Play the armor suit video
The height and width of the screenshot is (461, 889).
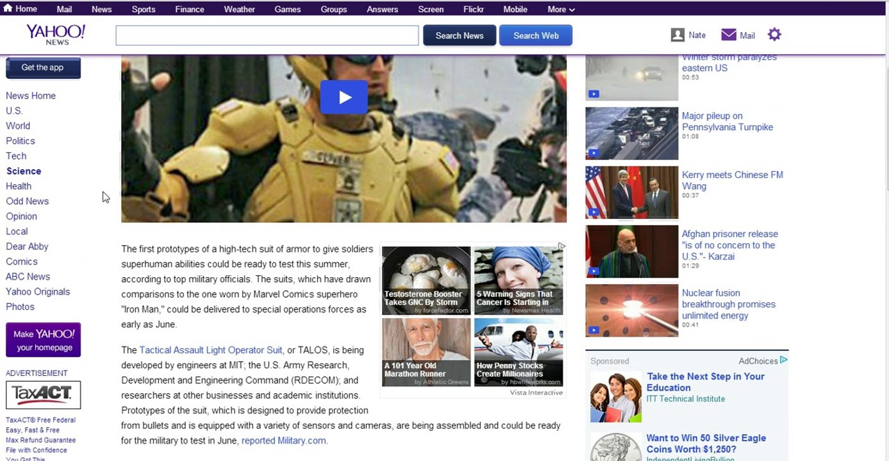click(x=344, y=97)
